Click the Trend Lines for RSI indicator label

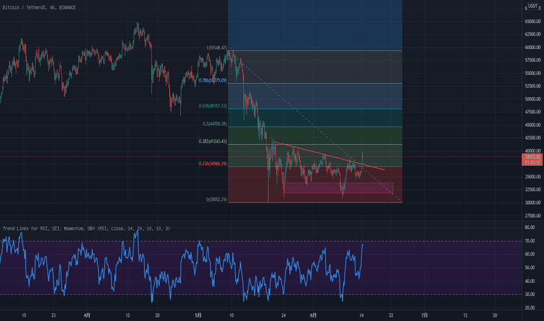tap(86, 228)
